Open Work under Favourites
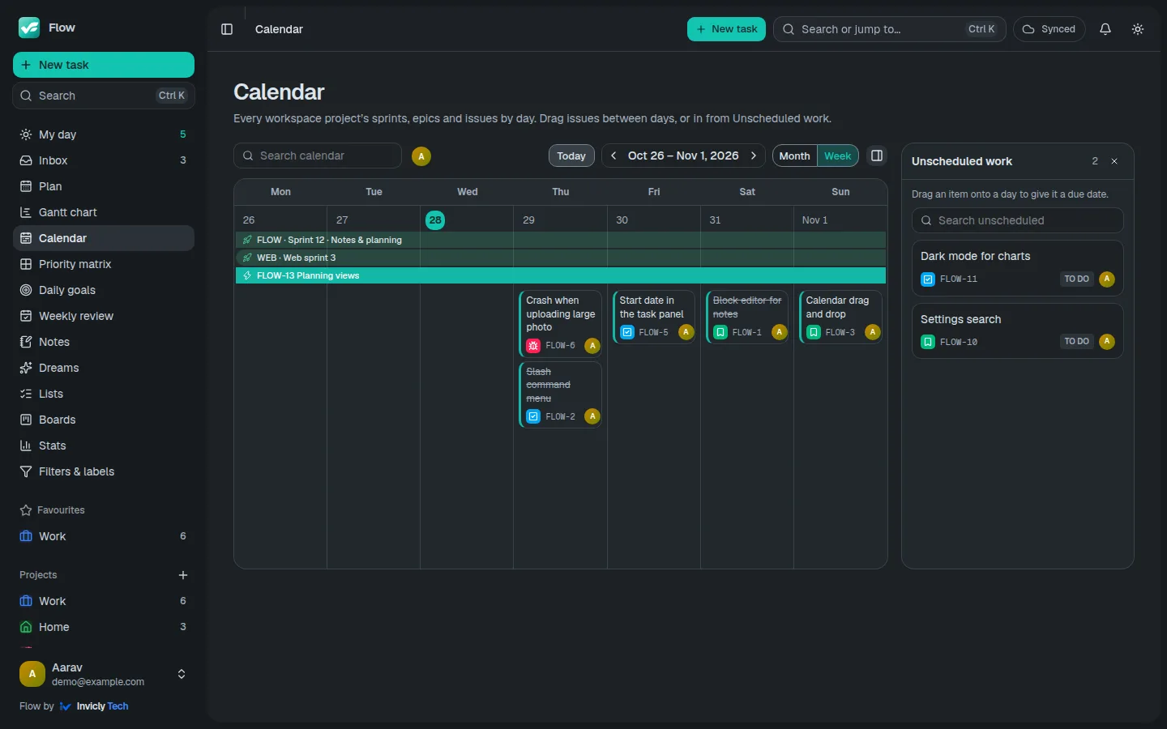1167x729 pixels. coord(104,536)
